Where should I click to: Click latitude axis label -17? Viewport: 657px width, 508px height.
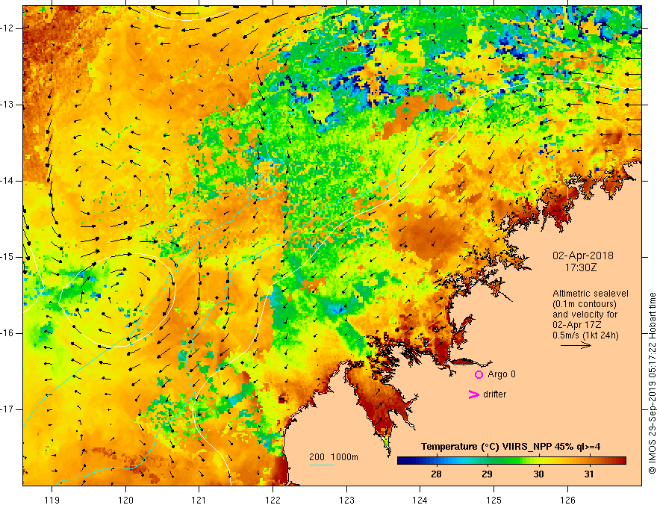(x=8, y=409)
